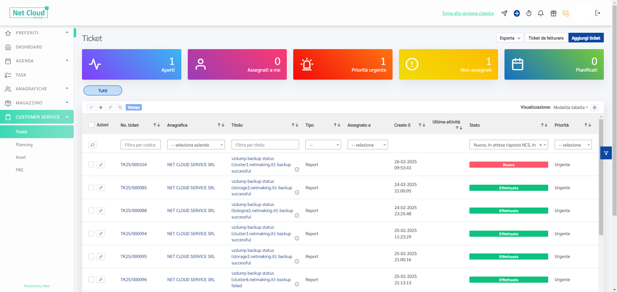Image resolution: width=617 pixels, height=292 pixels.
Task: Open the Modalità tabella view dropdown
Action: point(571,107)
